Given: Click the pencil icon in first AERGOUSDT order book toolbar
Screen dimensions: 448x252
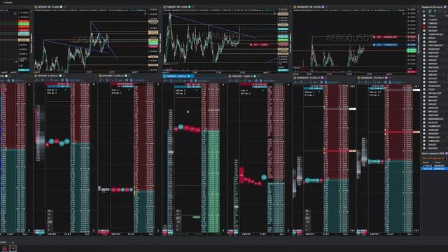Looking at the screenshot, I should point(296,83).
